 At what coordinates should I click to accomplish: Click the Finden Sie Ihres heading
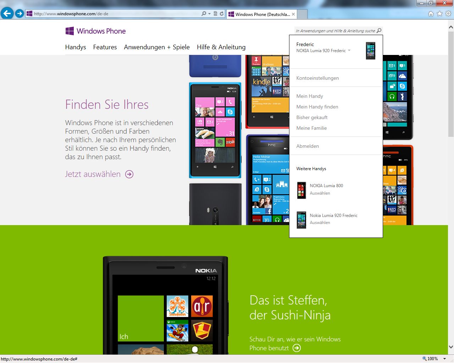(107, 105)
